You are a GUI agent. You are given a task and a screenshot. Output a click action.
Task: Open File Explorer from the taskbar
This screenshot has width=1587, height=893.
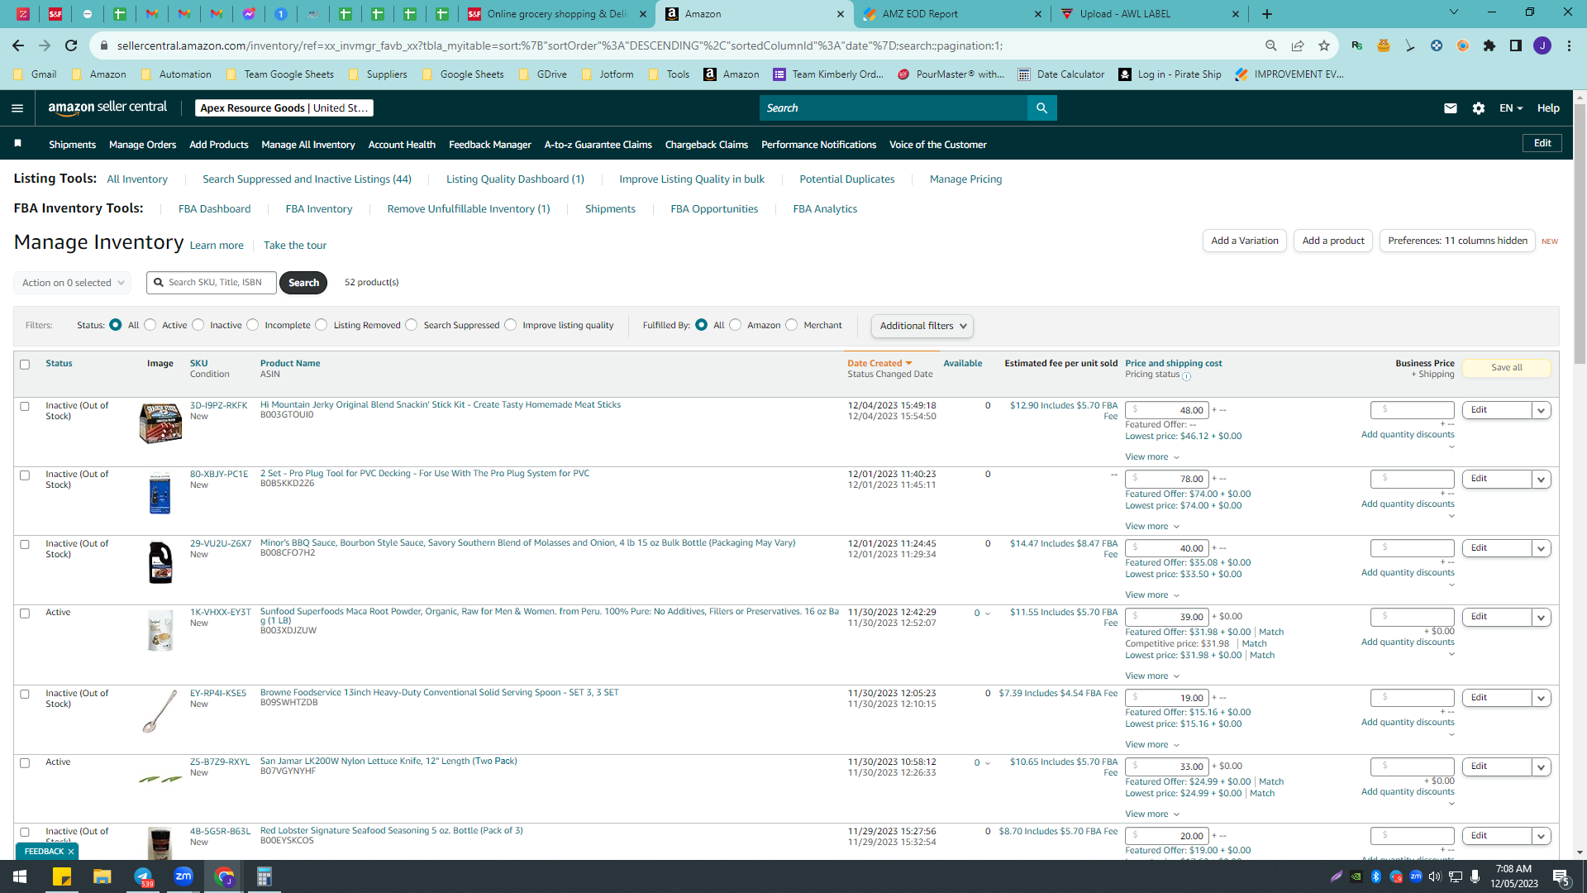[x=102, y=876]
